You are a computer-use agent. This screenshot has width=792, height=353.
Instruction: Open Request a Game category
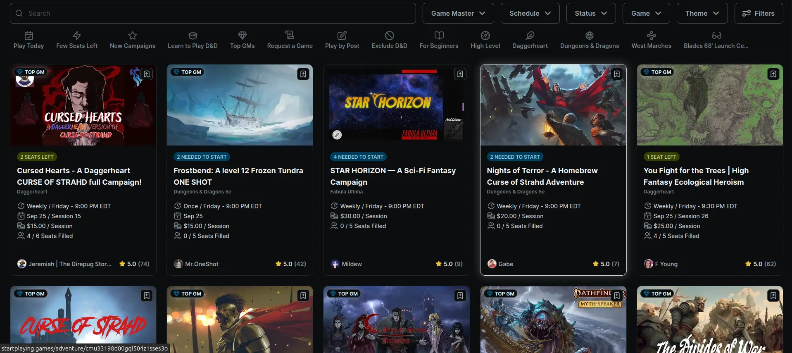click(x=290, y=40)
